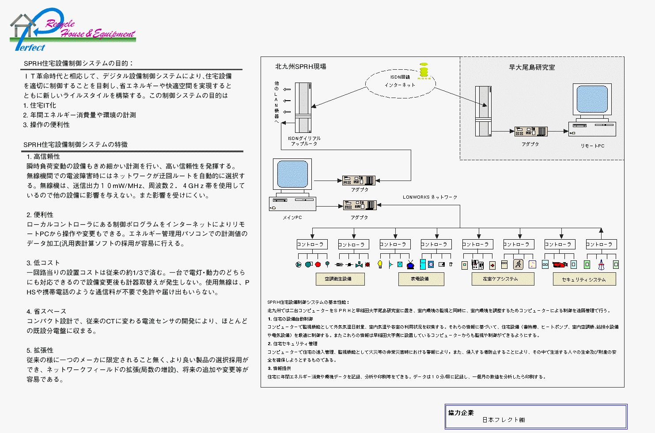The image size is (655, 433).
Task: Click the ISDNダイリアルアップルータ label
Action: click(304, 141)
